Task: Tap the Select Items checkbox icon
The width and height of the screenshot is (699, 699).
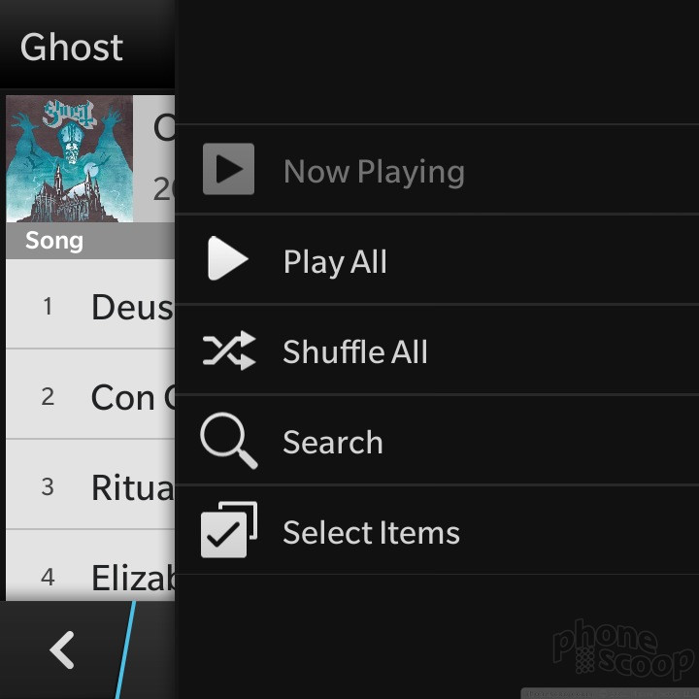Action: tap(229, 530)
